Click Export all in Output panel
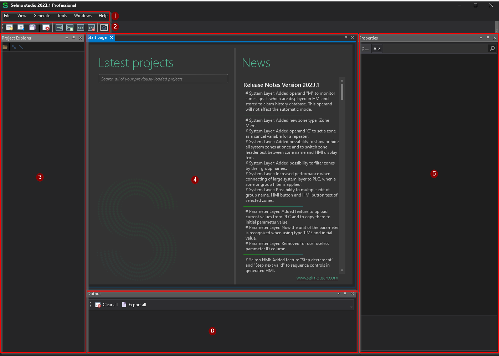Image resolution: width=499 pixels, height=356 pixels. point(134,305)
